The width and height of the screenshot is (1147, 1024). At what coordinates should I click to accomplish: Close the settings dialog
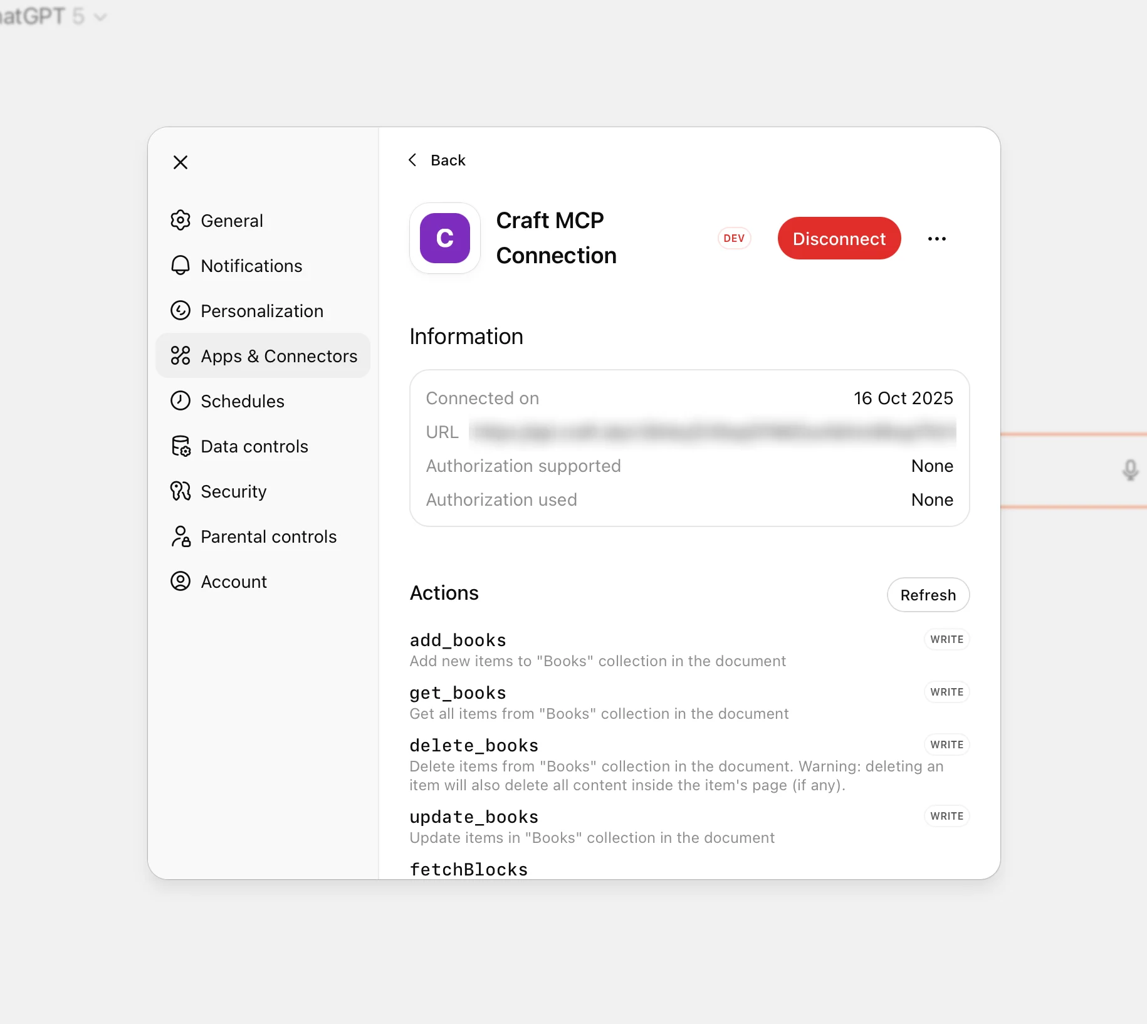click(181, 162)
